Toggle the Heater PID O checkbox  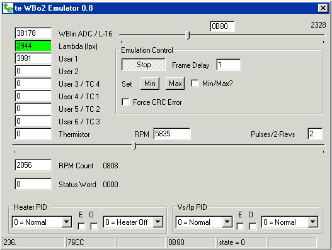[x=94, y=227]
